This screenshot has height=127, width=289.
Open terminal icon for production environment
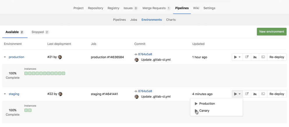tap(263, 57)
